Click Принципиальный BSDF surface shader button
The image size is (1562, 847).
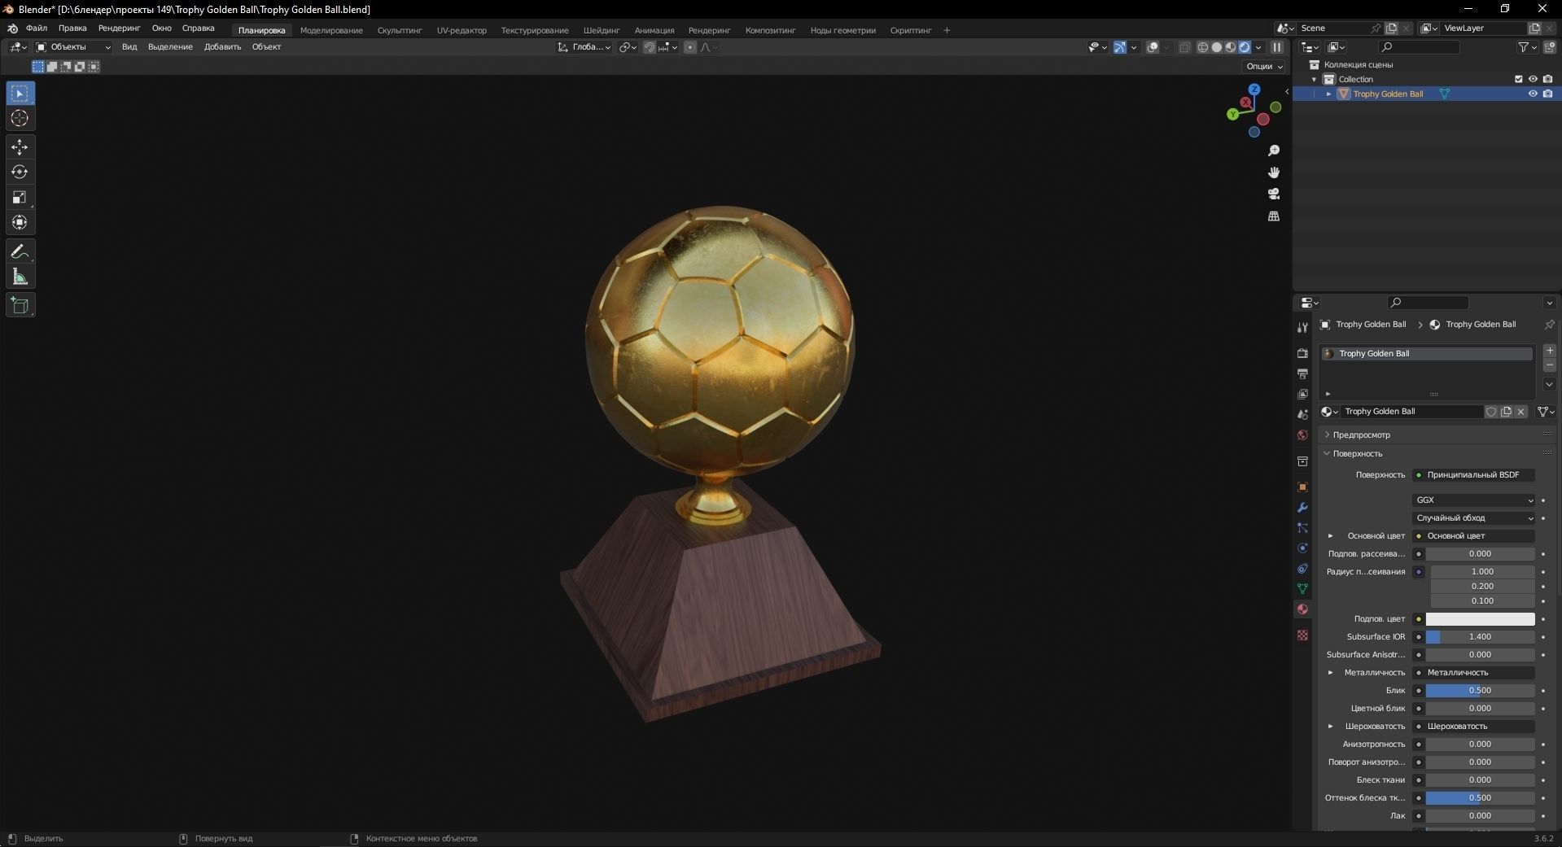click(x=1473, y=474)
